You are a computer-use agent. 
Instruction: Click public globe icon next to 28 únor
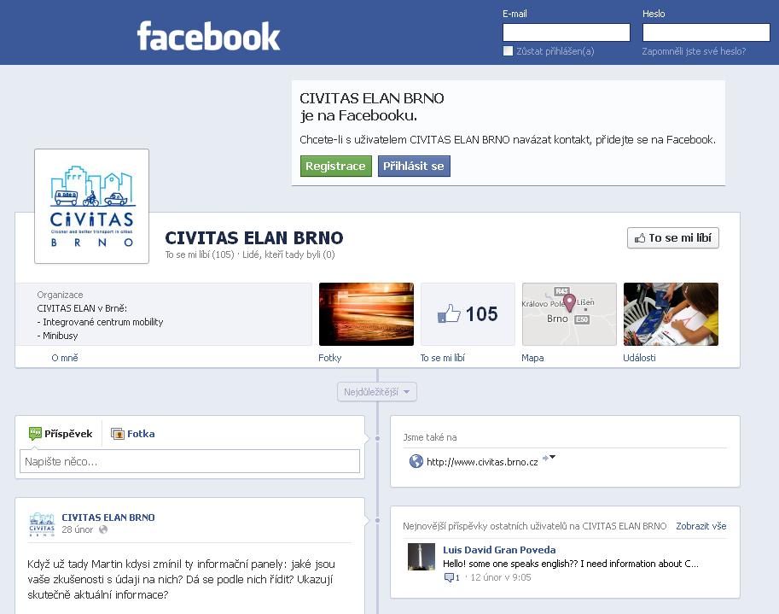pos(103,529)
